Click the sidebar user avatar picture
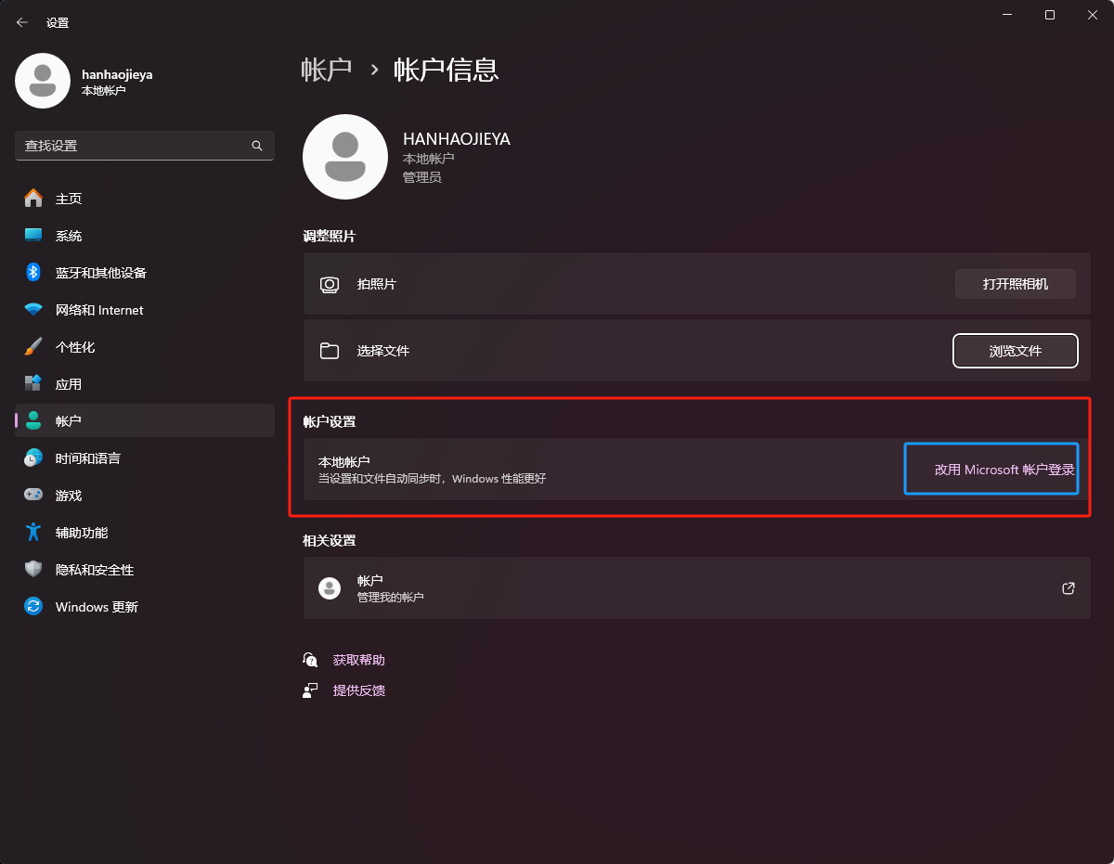The image size is (1114, 864). (x=43, y=81)
